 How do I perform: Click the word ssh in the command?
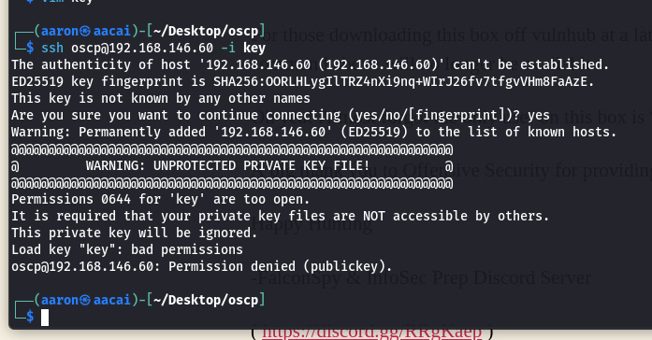click(x=52, y=49)
